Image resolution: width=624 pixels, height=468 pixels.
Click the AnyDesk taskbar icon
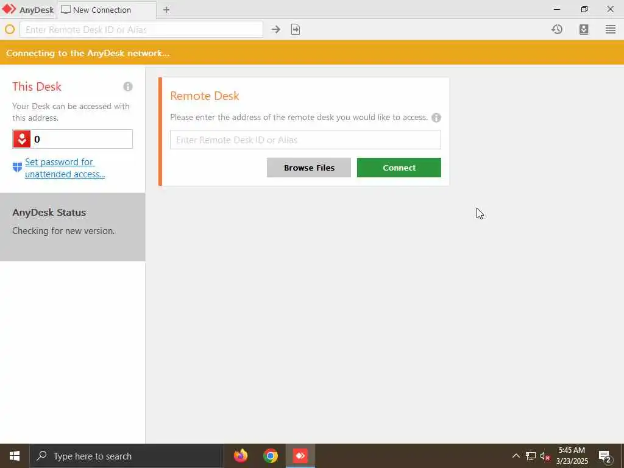[300, 456]
